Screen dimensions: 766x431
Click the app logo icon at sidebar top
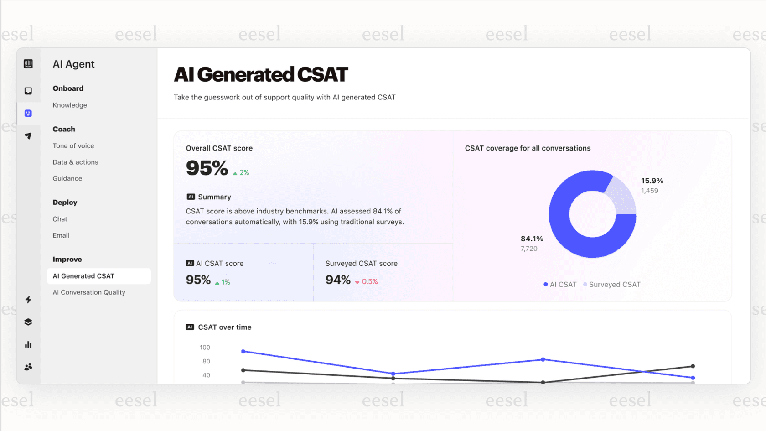28,64
